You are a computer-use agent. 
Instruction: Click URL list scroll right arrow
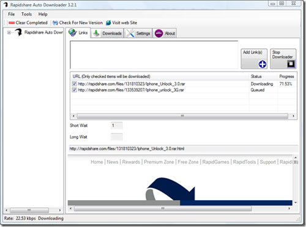tap(293, 116)
